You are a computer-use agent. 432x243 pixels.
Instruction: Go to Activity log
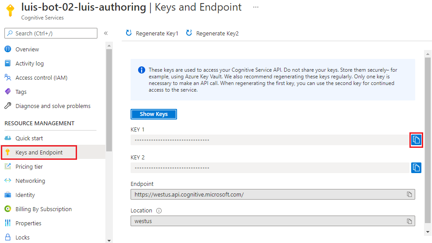click(29, 63)
